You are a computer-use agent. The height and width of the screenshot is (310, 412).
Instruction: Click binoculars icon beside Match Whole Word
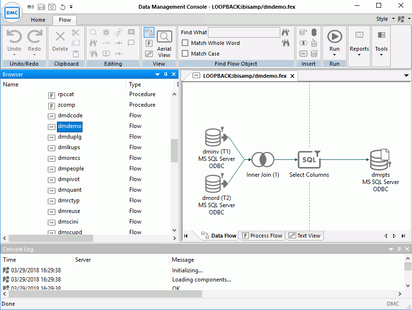click(286, 43)
